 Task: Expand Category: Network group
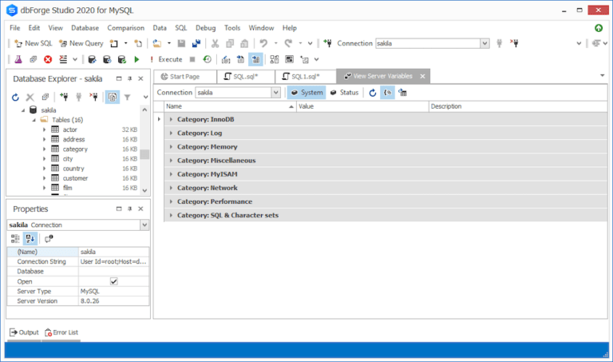(171, 188)
